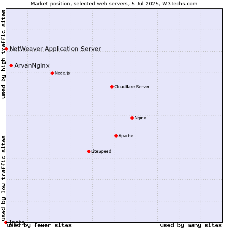Click the 'used by fewer sites' axis label
Image resolution: width=228 pixels, height=228 pixels.
39,225
